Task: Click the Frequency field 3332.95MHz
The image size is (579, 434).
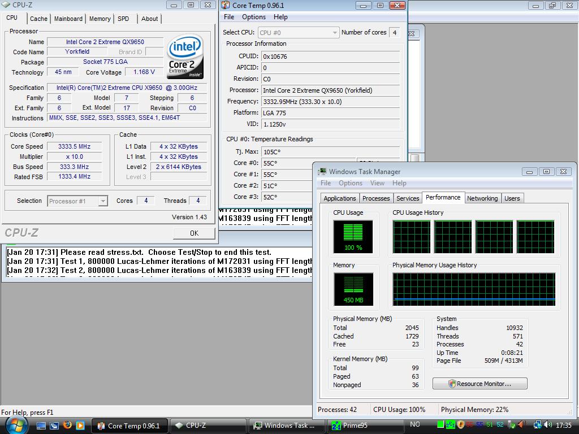Action: click(x=330, y=102)
